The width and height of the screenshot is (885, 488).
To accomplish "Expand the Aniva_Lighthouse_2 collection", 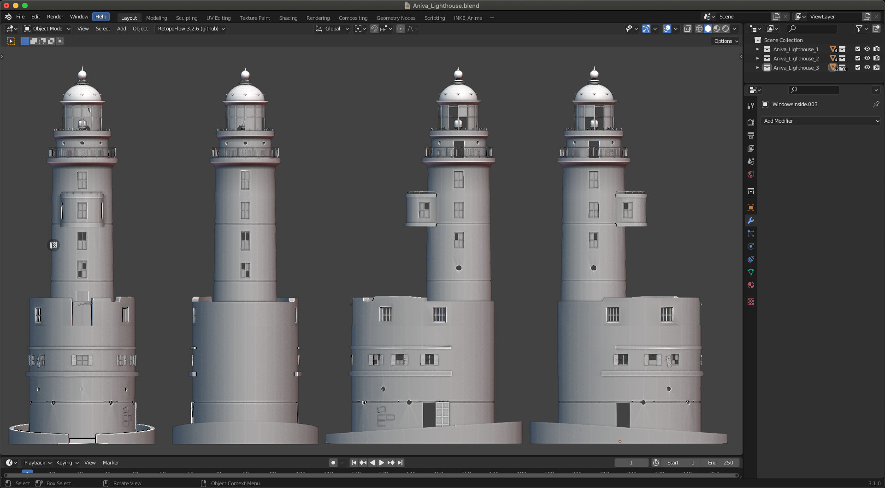I will coord(757,59).
